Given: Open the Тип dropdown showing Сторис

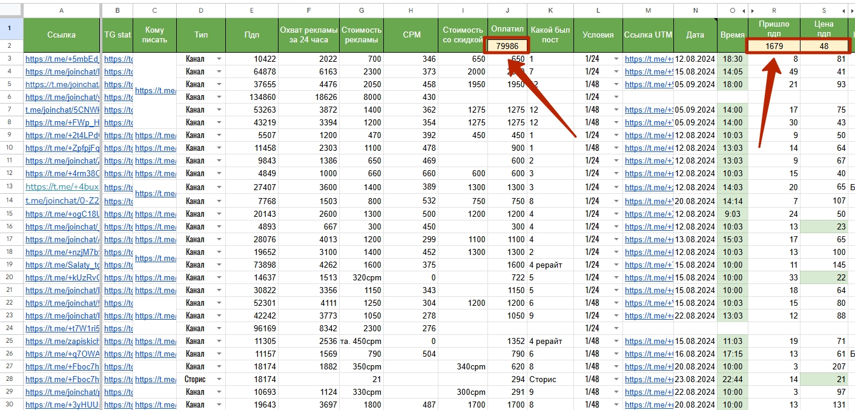Looking at the screenshot, I should point(219,379).
